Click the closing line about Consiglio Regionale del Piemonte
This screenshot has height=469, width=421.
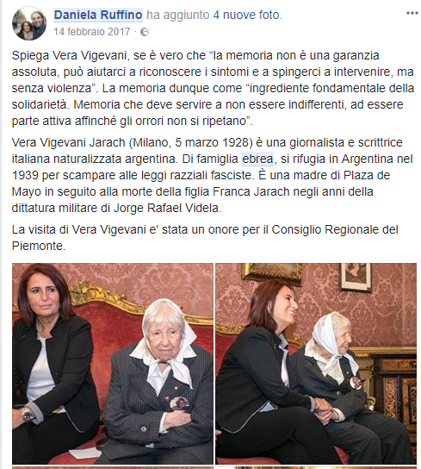click(x=205, y=238)
